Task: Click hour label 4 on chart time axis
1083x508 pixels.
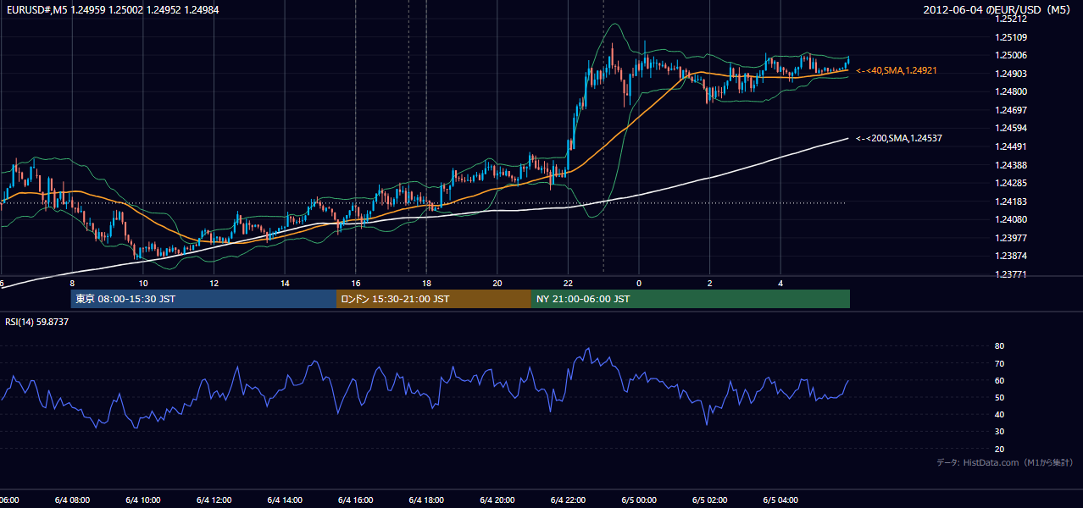Action: click(780, 284)
